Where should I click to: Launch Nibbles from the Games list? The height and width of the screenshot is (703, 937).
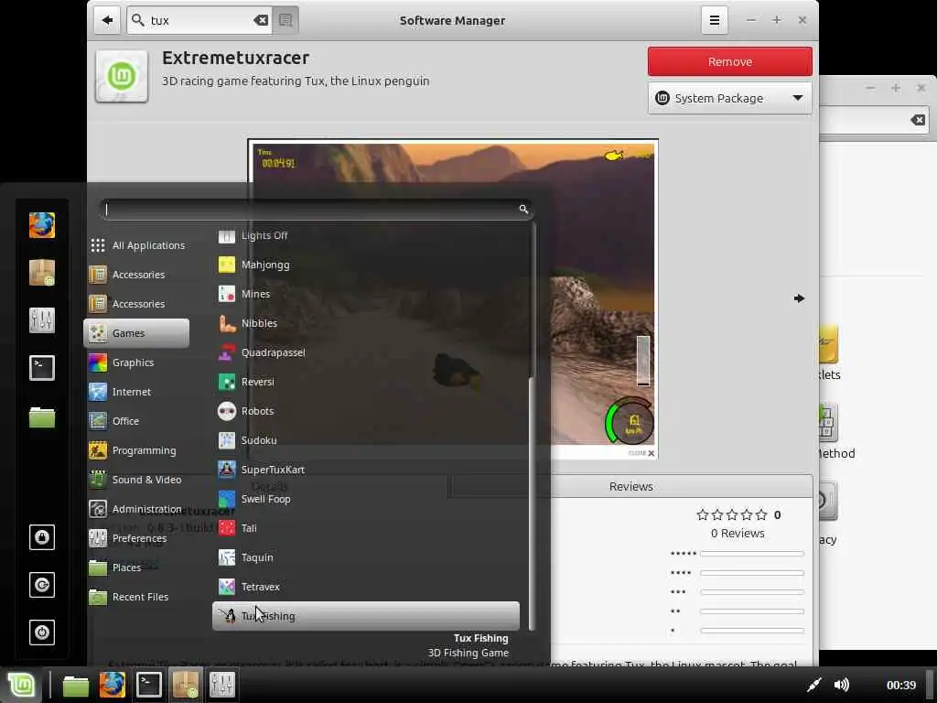pos(366,323)
